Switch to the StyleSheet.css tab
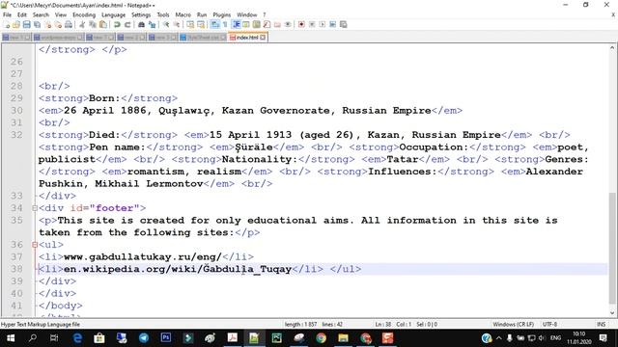Image resolution: width=618 pixels, height=347 pixels. [204, 38]
